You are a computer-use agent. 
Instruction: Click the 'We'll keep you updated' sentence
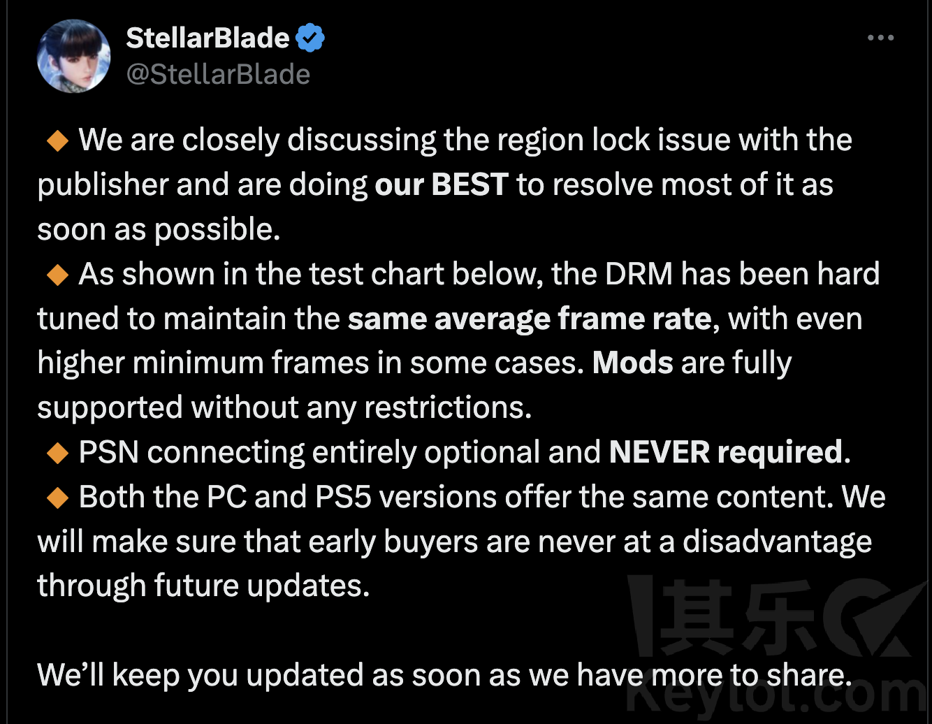445,676
